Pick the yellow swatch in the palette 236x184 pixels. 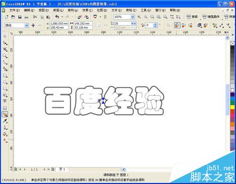(x=232, y=107)
